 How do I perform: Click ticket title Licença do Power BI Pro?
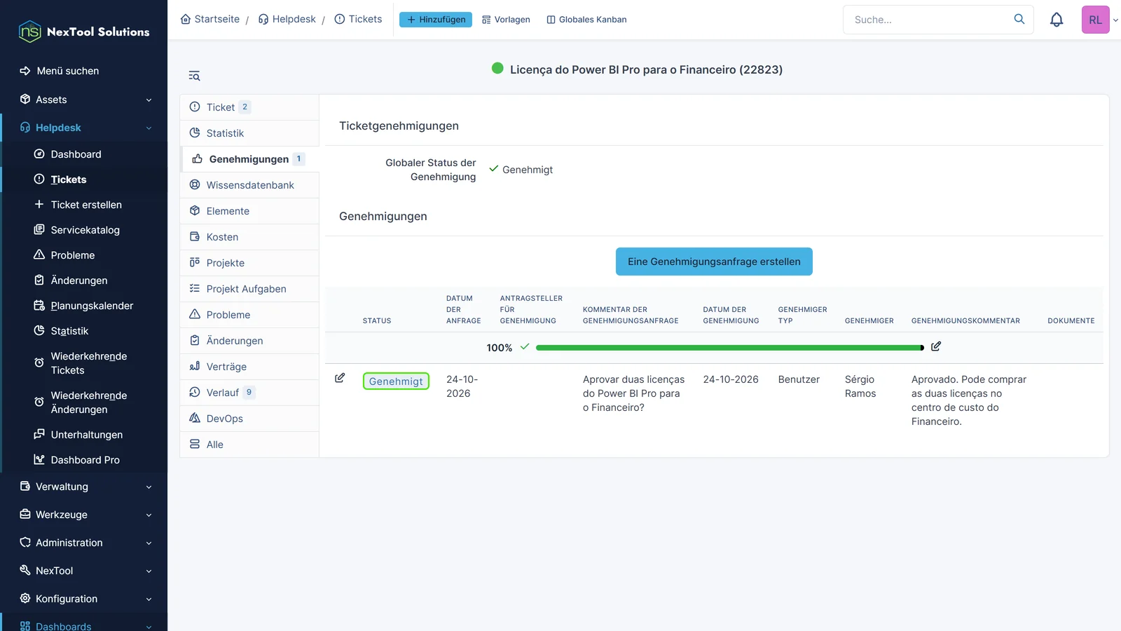click(x=646, y=69)
